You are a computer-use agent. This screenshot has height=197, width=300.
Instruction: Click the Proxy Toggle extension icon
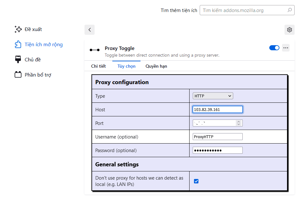(x=95, y=50)
